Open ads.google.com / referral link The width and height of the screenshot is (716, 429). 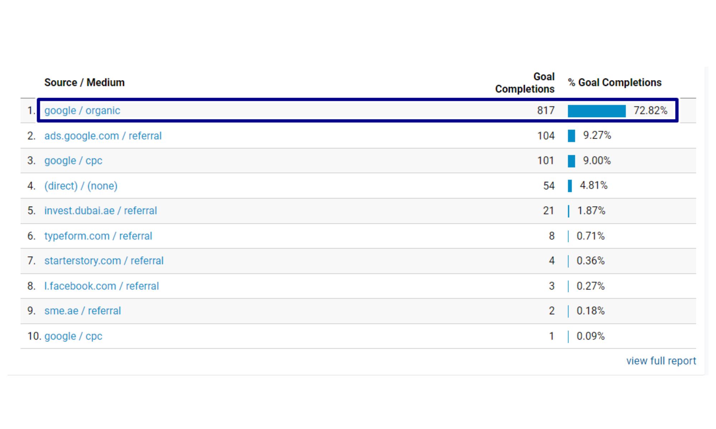tap(103, 136)
